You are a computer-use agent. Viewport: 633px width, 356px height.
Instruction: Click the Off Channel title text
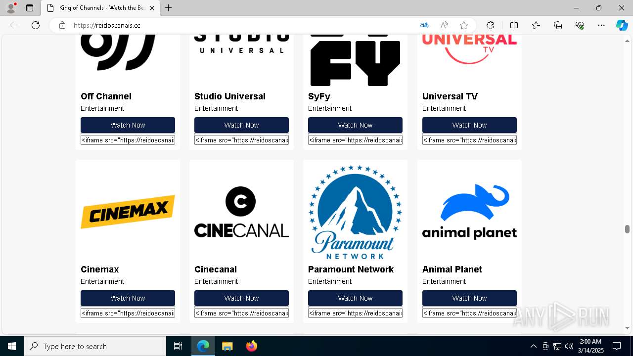[106, 96]
